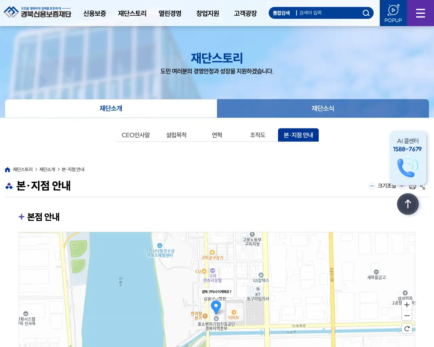This screenshot has width=434, height=347.
Task: Zoom in on the map
Action: tap(407, 305)
